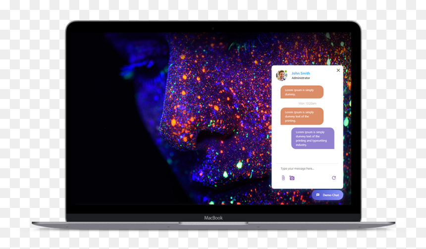Screen dimensions: 426x249
Task: Select the purple message ending with 'industry.'
Action: [x=313, y=138]
